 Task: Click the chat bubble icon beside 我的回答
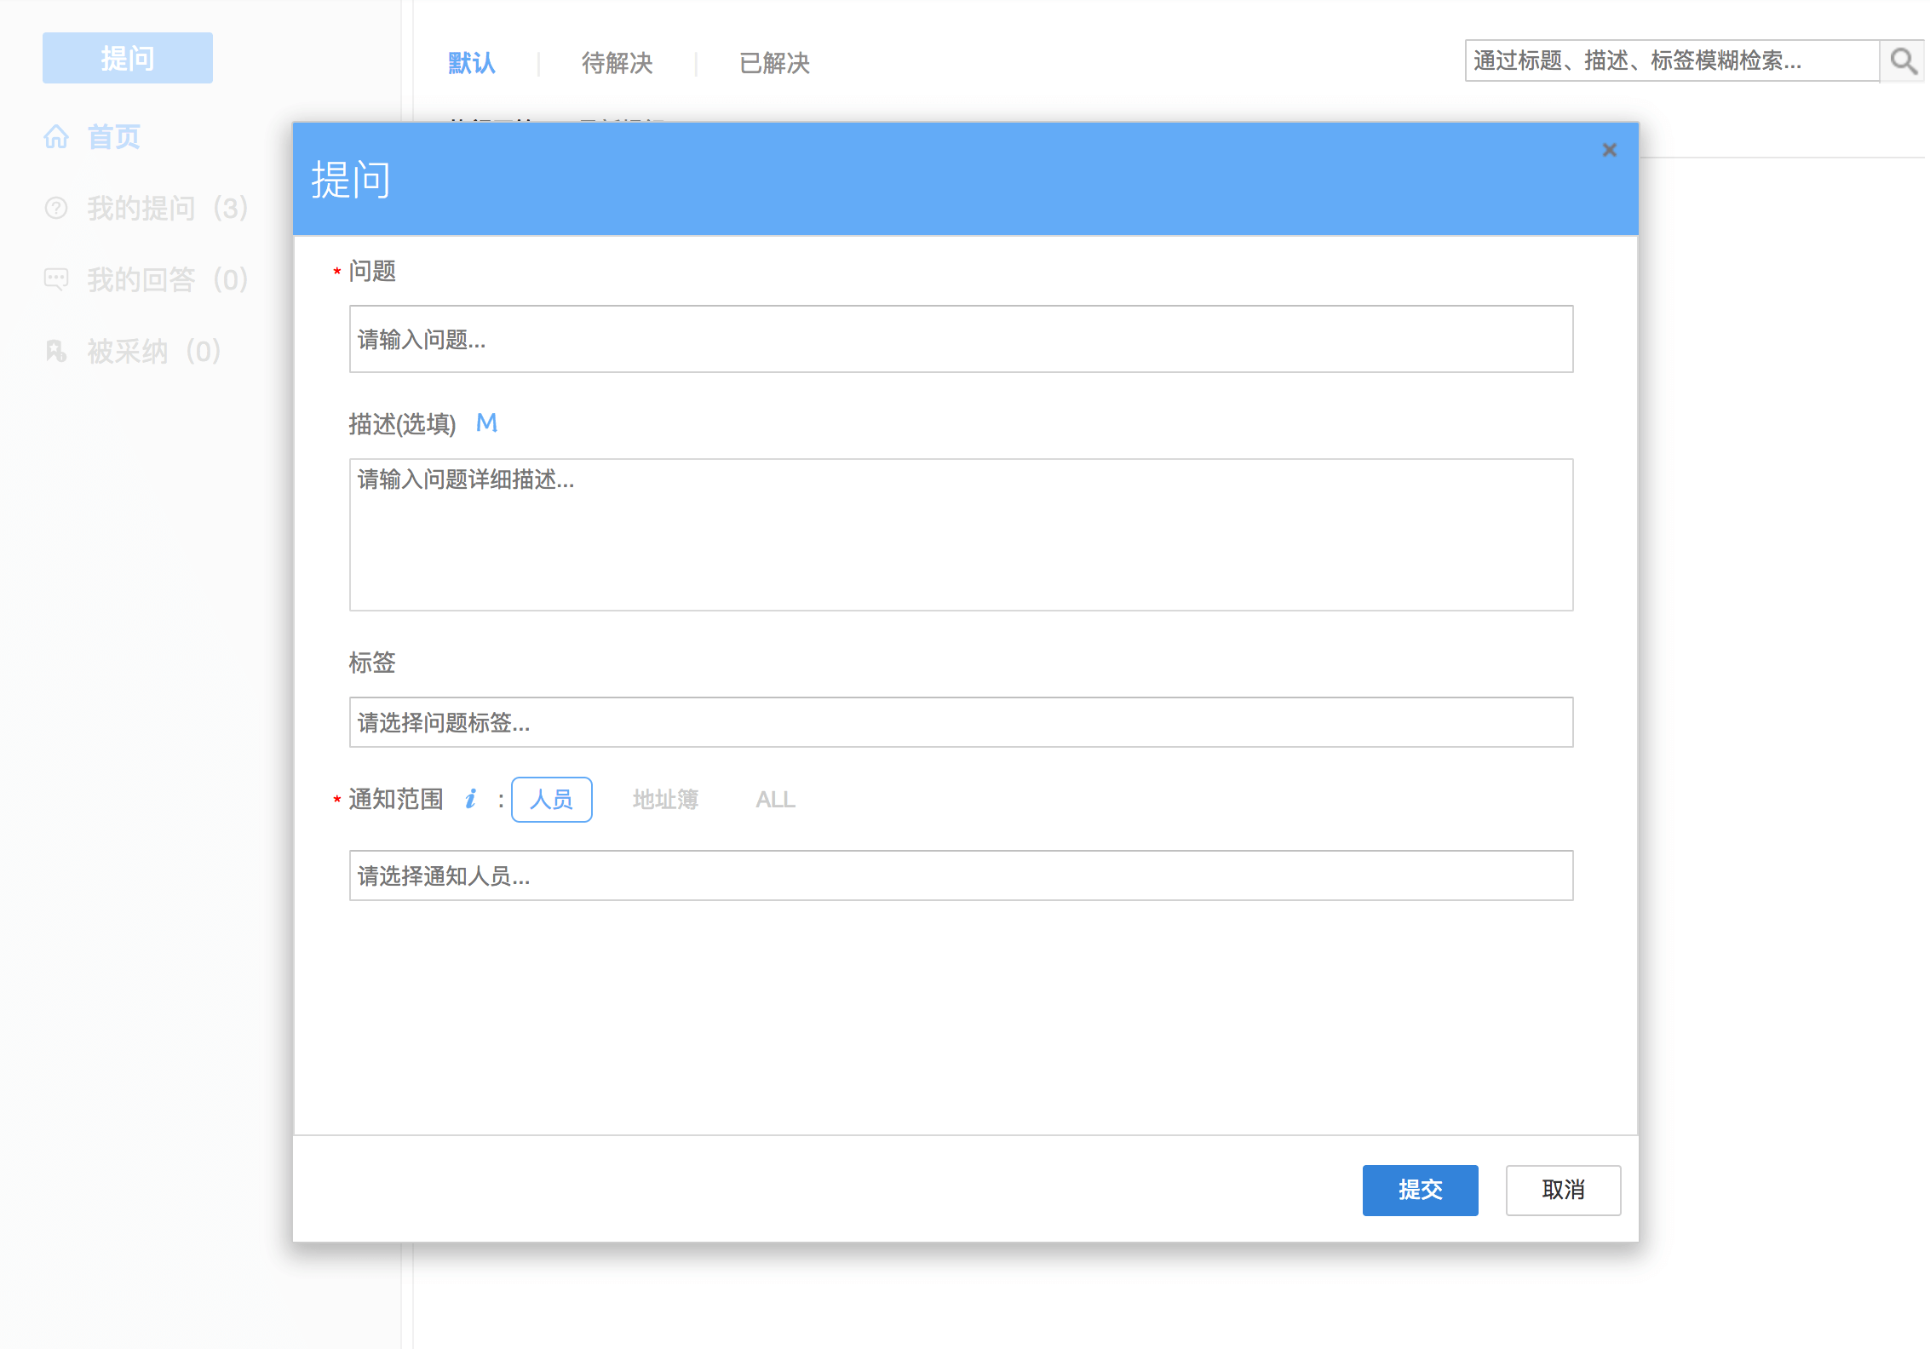[56, 279]
